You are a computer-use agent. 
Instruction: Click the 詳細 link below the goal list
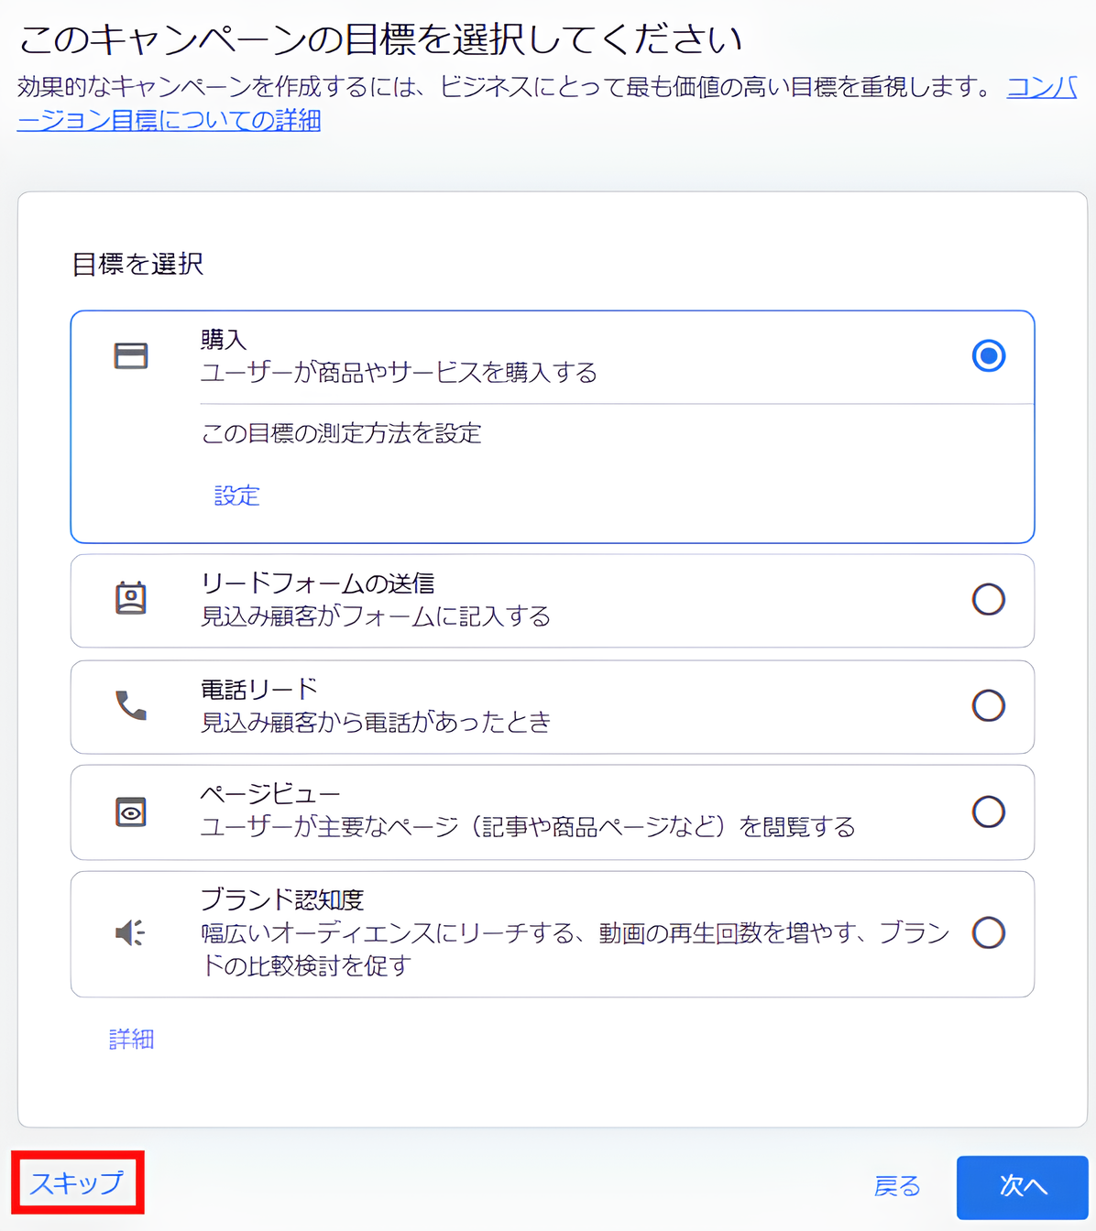tap(131, 1038)
